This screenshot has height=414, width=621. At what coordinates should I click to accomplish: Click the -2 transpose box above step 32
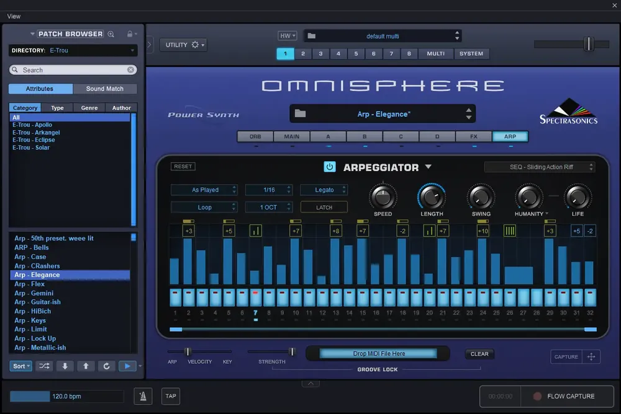click(590, 231)
